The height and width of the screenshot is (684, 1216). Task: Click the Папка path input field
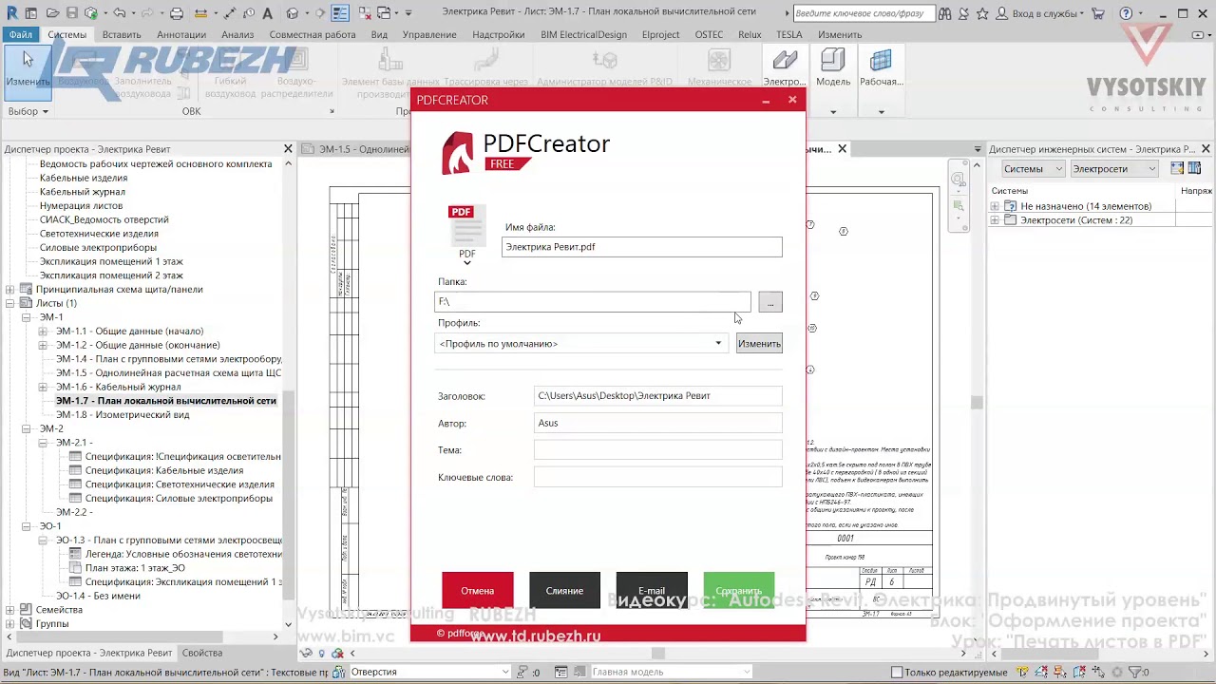(x=593, y=302)
